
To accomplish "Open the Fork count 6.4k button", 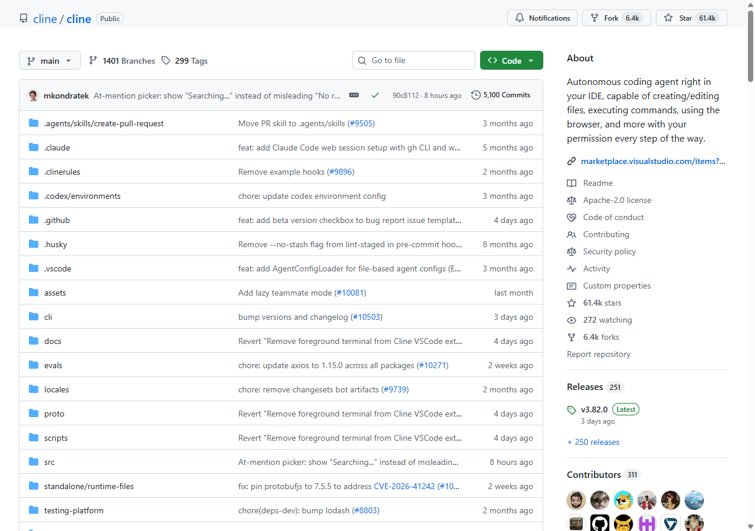I will pos(616,18).
